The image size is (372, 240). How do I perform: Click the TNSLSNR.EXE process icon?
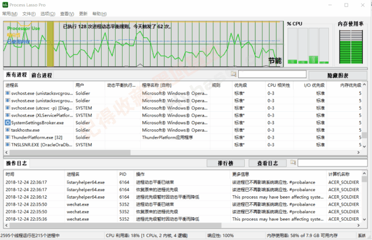click(8, 144)
